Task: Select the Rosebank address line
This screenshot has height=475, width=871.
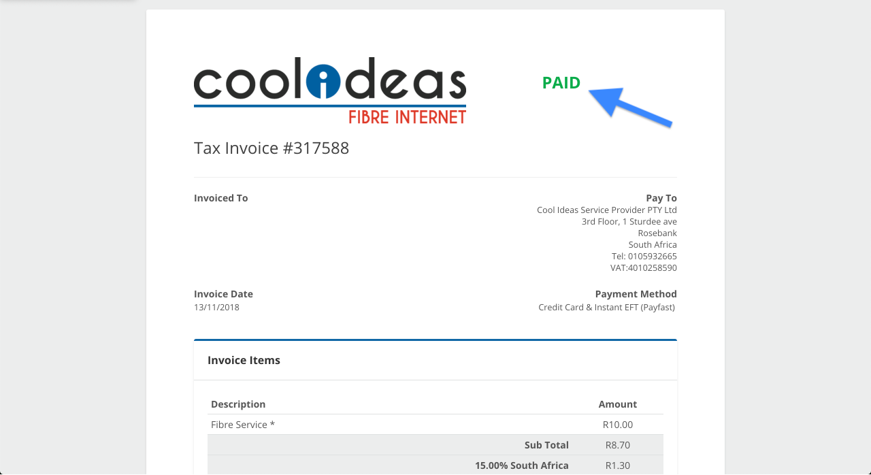Action: pyautogui.click(x=657, y=233)
